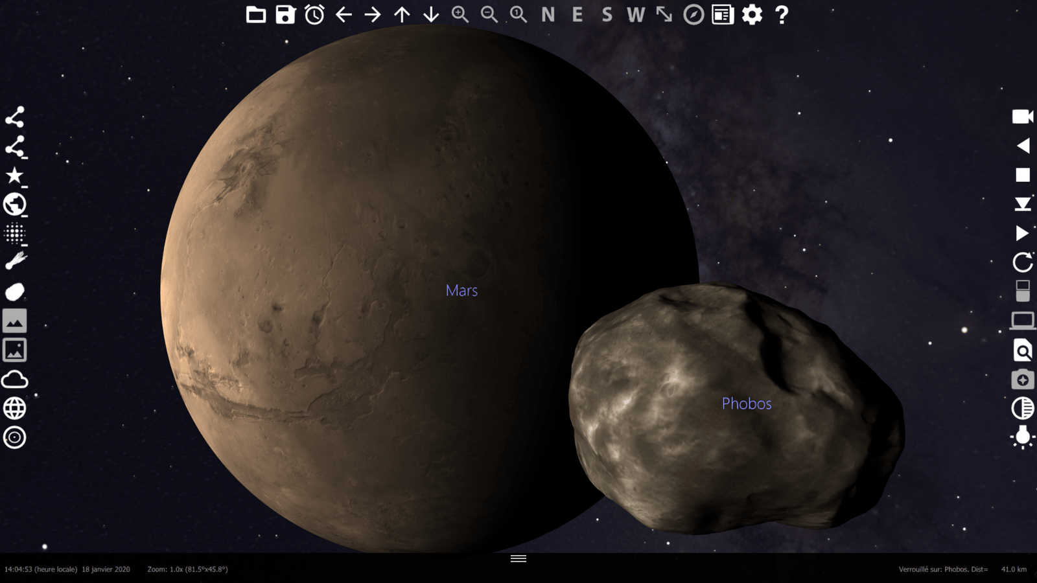Click the comet icon in the left sidebar
The width and height of the screenshot is (1037, 583).
point(14,261)
